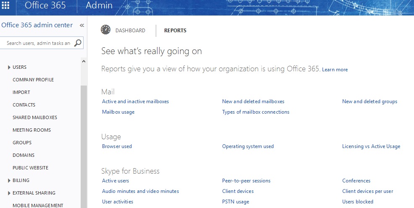The image size is (414, 208).
Task: Open Users blocked report
Action: [358, 202]
